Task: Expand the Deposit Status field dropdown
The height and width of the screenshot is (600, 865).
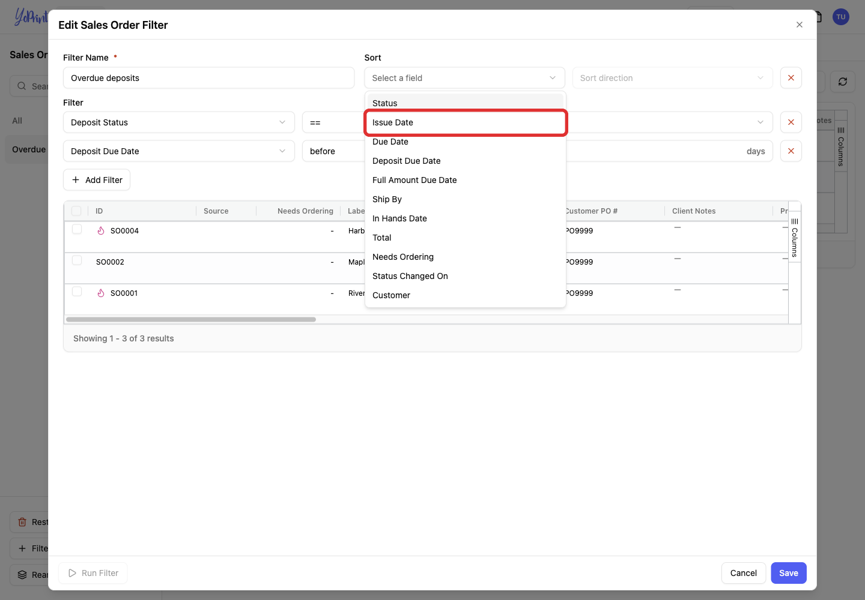Action: click(x=179, y=122)
